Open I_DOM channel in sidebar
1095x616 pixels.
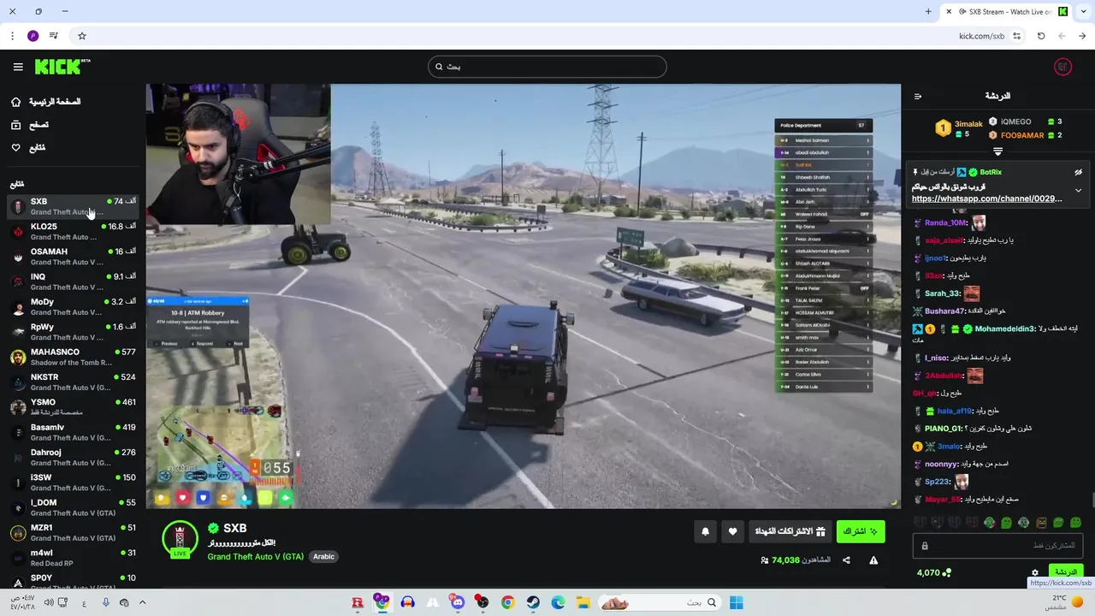pos(73,507)
